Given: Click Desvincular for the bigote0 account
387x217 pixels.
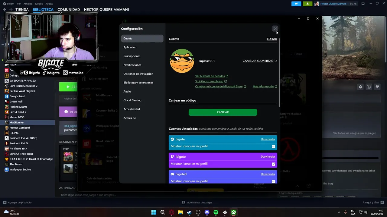Looking at the screenshot, I should (x=268, y=174).
